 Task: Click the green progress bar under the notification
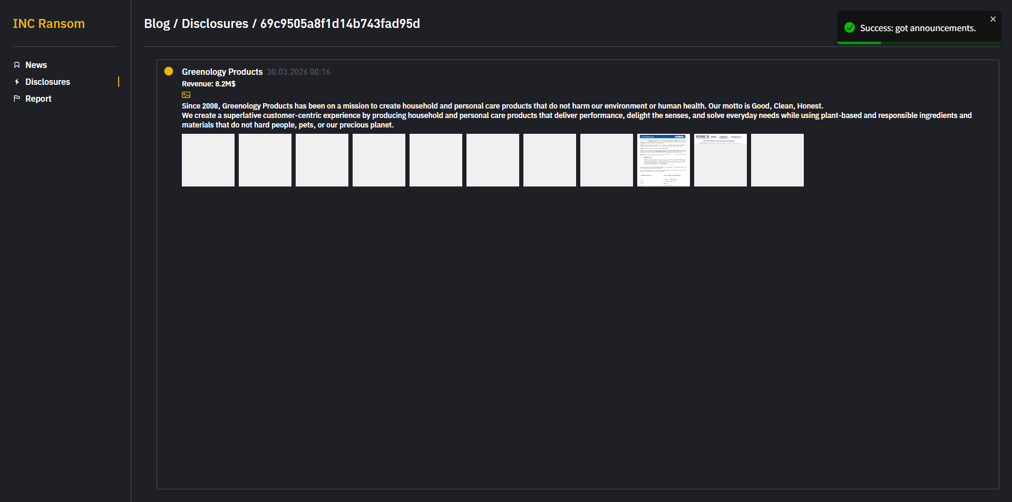pos(859,43)
